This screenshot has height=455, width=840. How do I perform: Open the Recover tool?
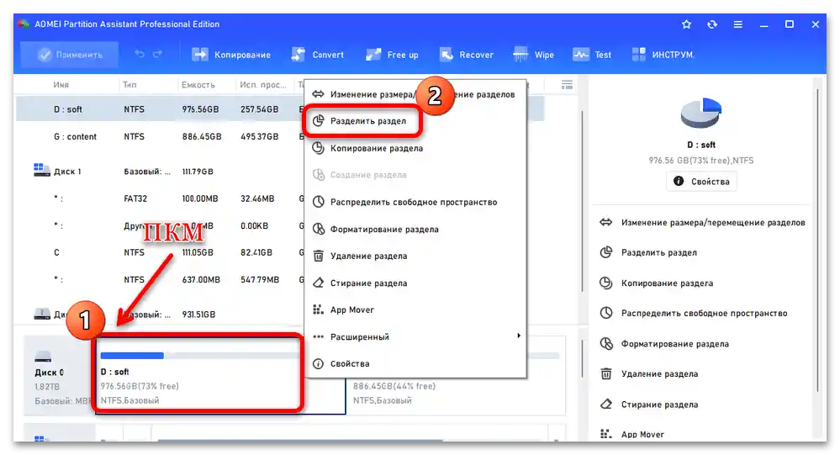coord(466,55)
